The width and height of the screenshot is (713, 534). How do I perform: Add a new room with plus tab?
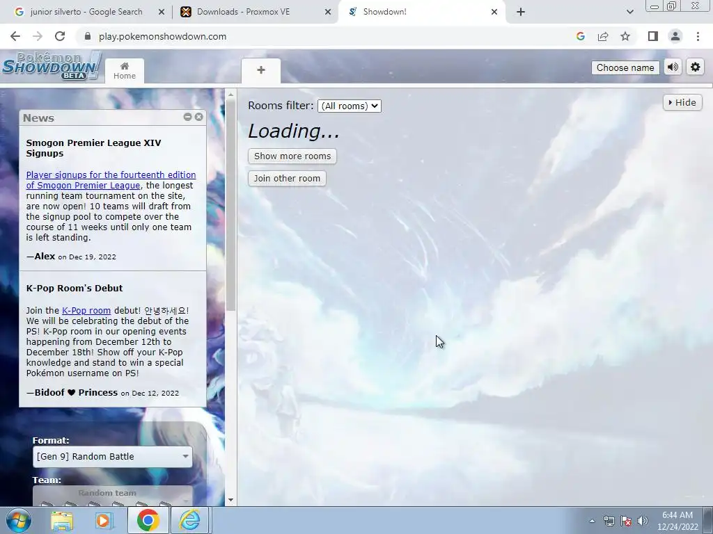(x=261, y=70)
